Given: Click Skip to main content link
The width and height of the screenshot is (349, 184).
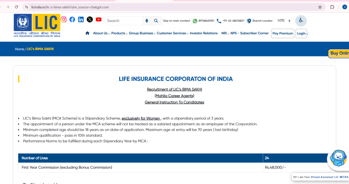Looking at the screenshot, I should point(177,21).
